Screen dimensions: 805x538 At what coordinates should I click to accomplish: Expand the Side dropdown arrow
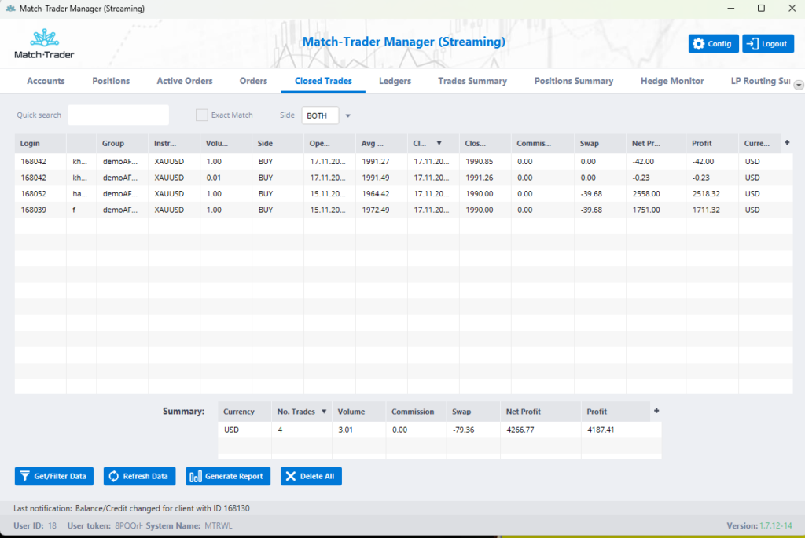[x=347, y=116]
